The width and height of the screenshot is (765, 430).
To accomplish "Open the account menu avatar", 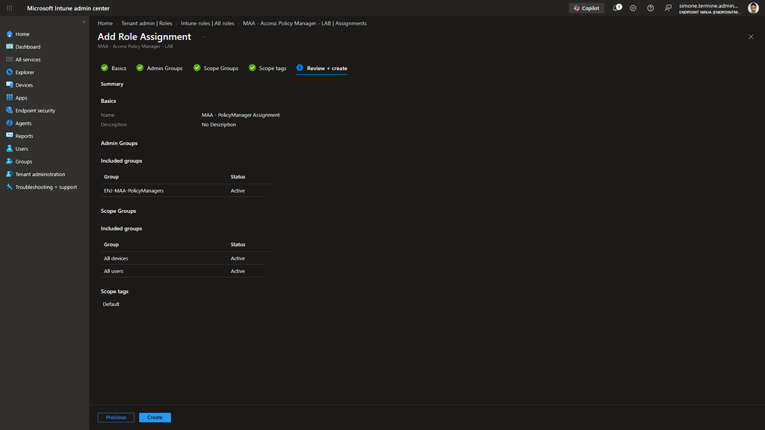I will (753, 8).
